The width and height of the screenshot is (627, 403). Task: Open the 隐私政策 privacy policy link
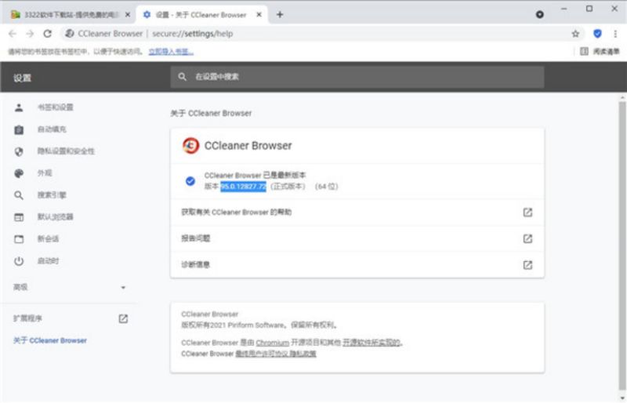point(303,354)
